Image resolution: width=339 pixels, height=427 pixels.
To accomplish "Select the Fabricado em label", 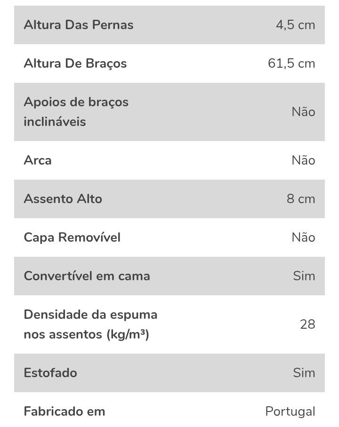I will tap(65, 411).
